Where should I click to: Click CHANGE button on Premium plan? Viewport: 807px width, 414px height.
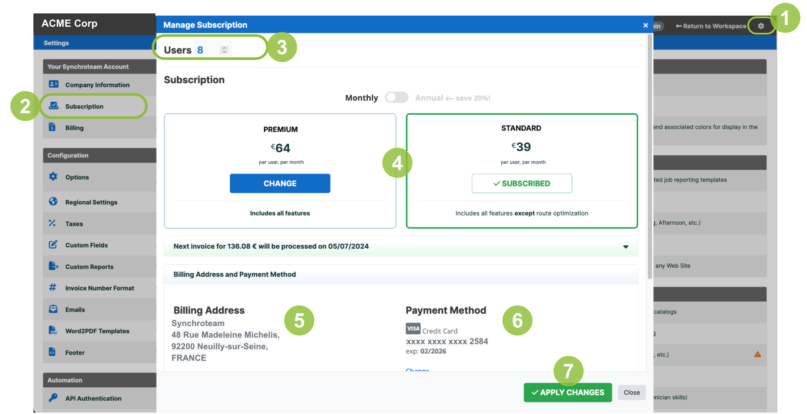pos(280,183)
